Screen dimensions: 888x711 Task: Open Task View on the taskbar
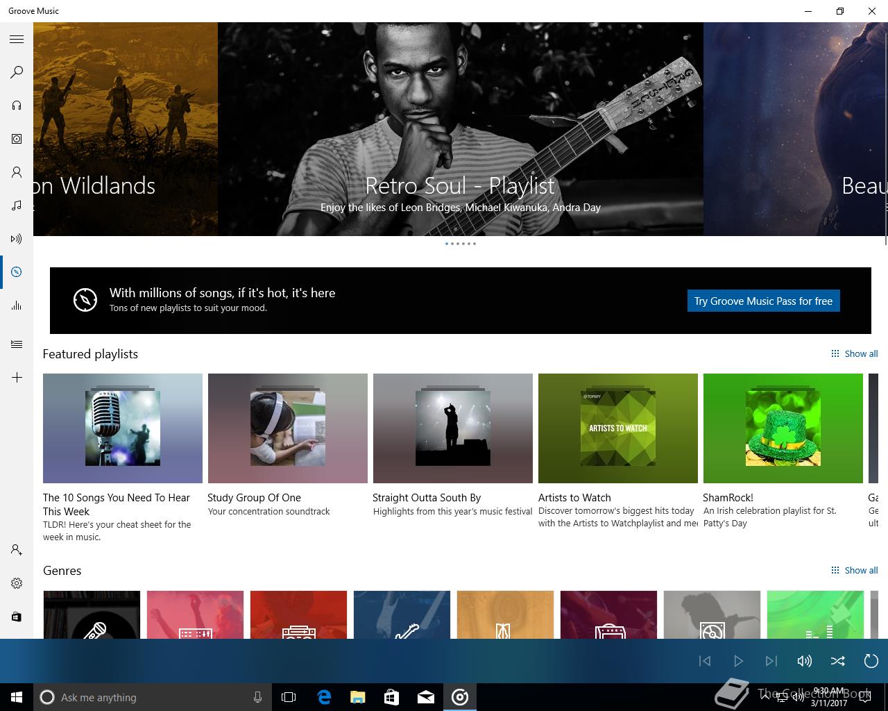(x=289, y=697)
